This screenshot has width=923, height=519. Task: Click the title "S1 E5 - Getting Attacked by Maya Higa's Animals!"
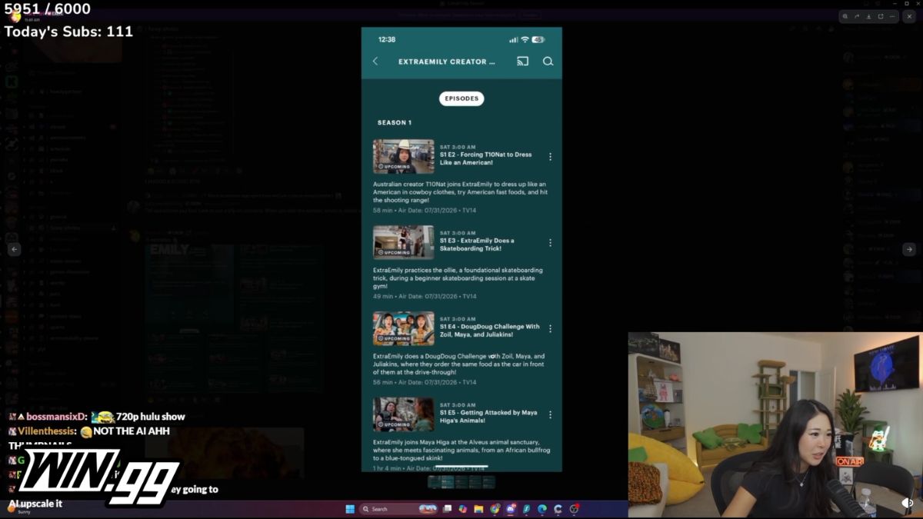(488, 417)
